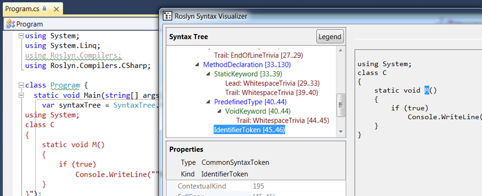
Task: Click the Roslyn Syntax Visualizer window icon
Action: click(167, 16)
